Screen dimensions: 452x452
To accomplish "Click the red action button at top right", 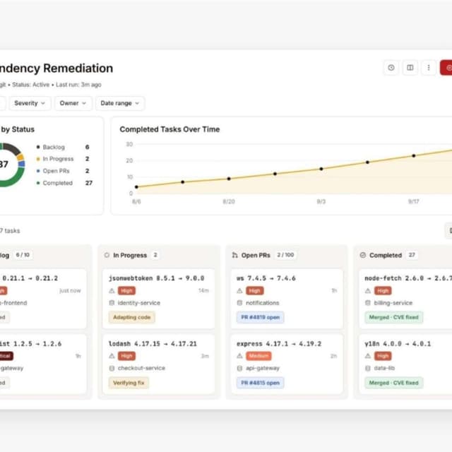I will coord(446,68).
